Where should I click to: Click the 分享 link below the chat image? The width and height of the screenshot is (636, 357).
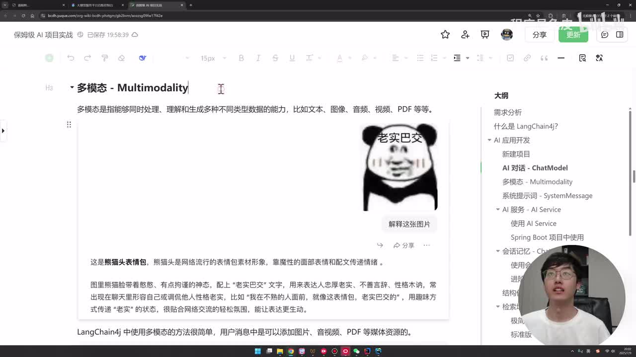coord(404,245)
